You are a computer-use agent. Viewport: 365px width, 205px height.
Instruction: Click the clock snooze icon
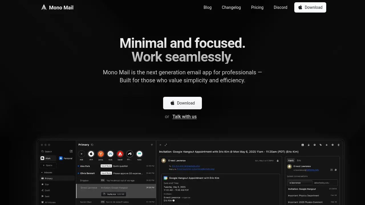tap(315, 145)
